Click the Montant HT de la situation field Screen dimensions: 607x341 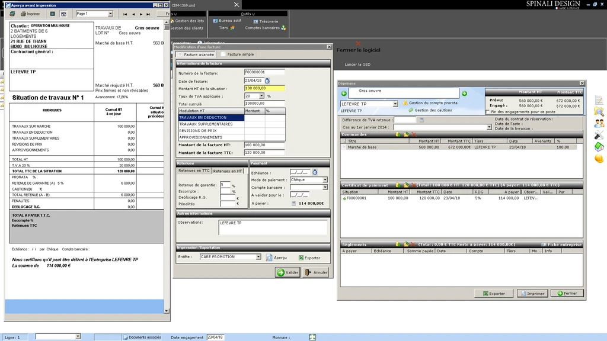pyautogui.click(x=264, y=88)
